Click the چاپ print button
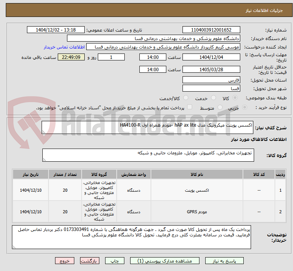 (x=115, y=261)
